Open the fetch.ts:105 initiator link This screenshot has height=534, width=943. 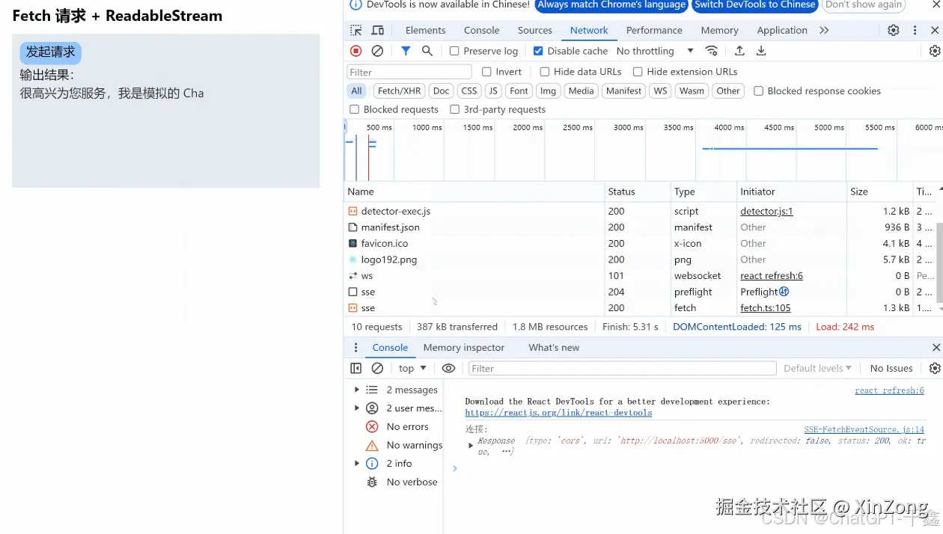[x=766, y=308]
